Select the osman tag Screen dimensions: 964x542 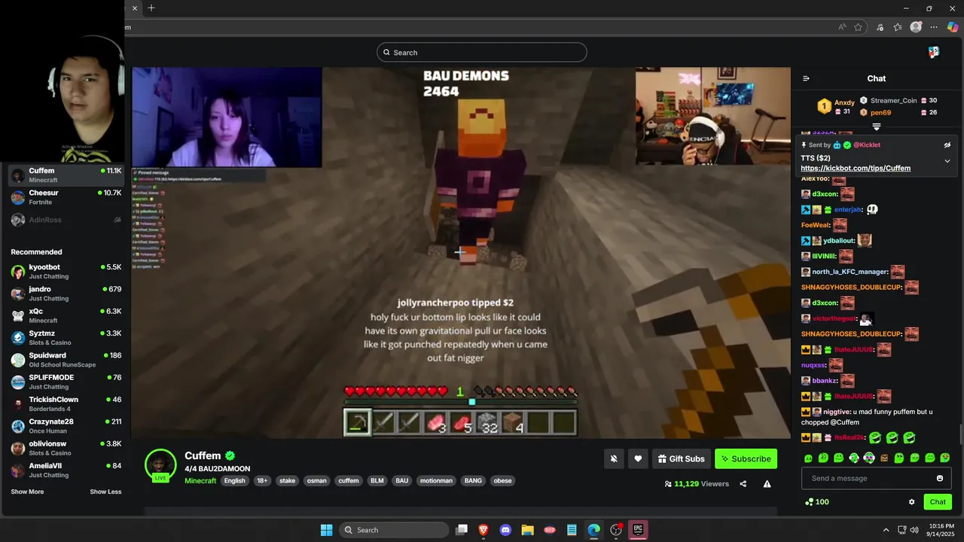click(x=317, y=480)
